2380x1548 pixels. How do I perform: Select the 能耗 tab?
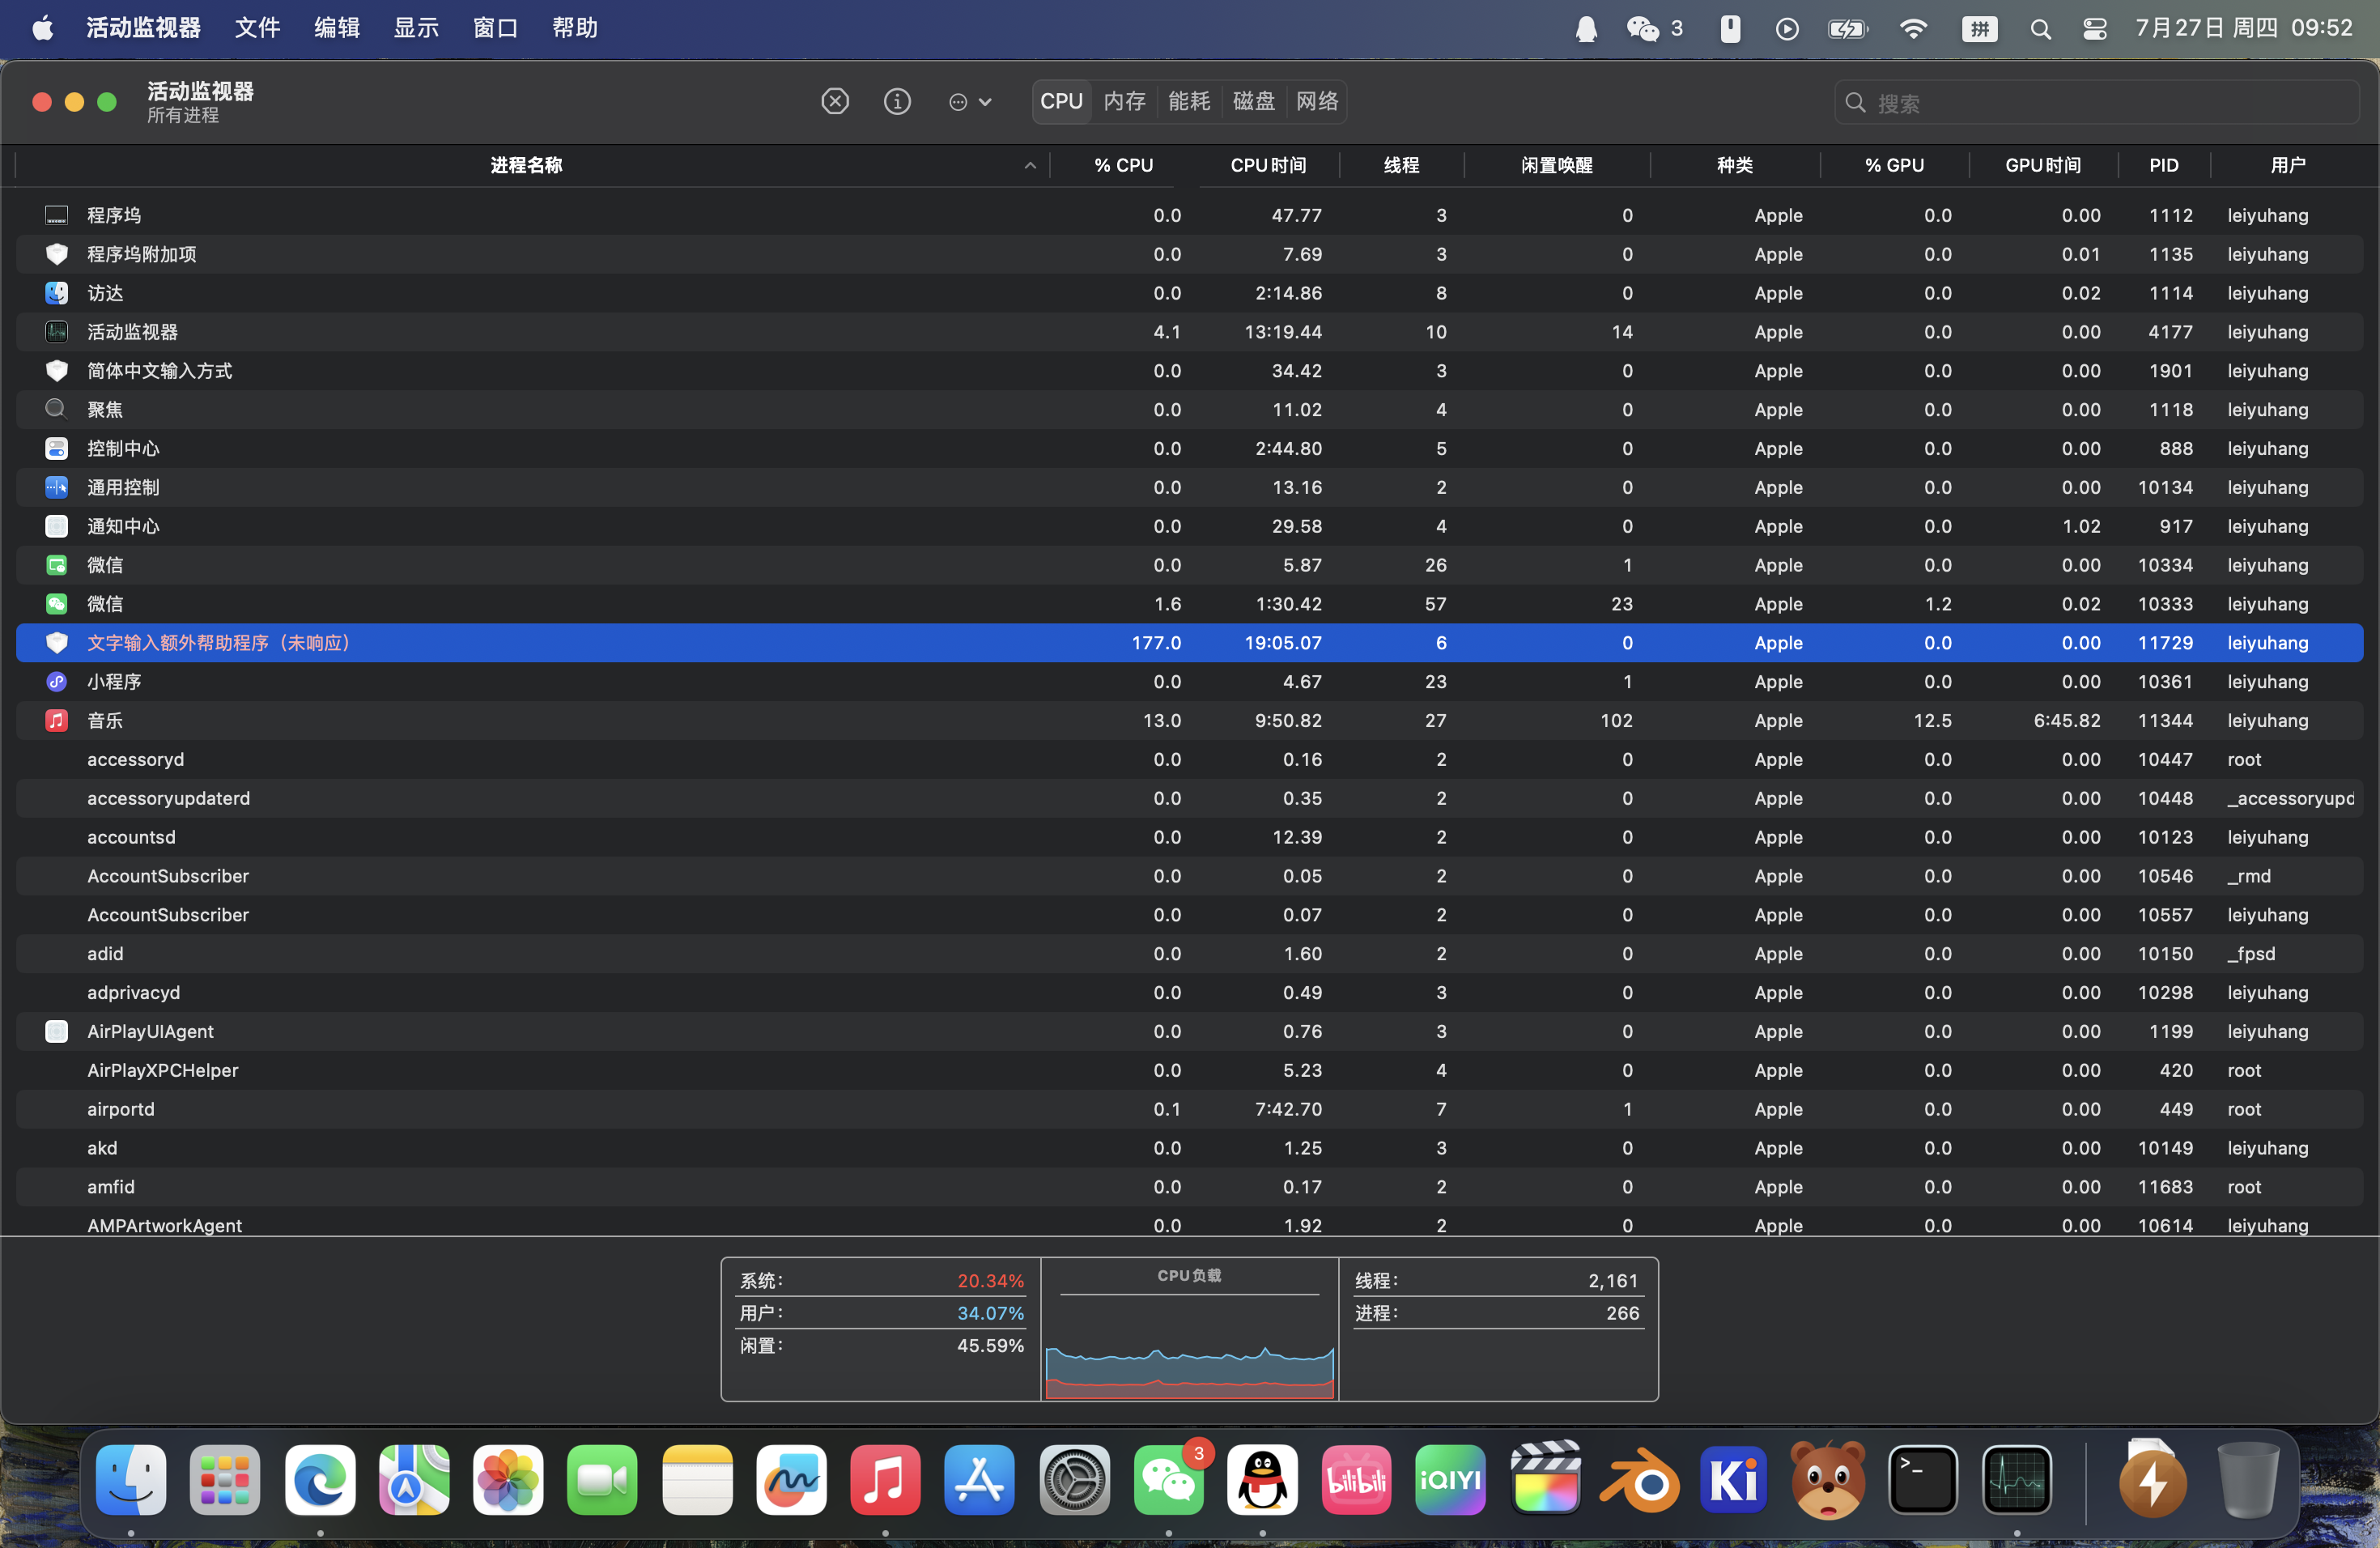pos(1188,101)
